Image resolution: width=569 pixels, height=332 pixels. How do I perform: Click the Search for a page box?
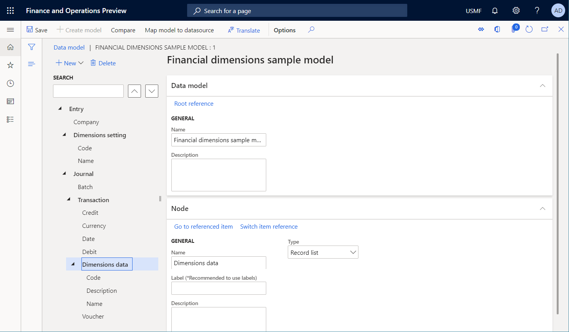[297, 11]
